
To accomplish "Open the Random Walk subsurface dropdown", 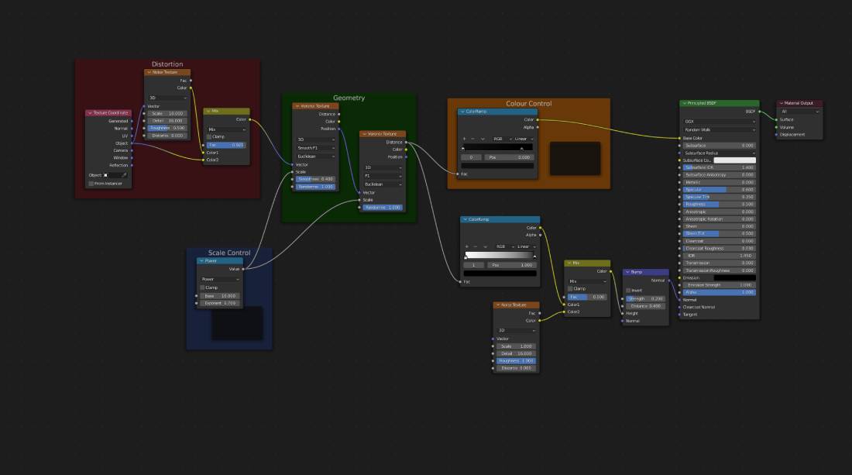I will point(720,130).
